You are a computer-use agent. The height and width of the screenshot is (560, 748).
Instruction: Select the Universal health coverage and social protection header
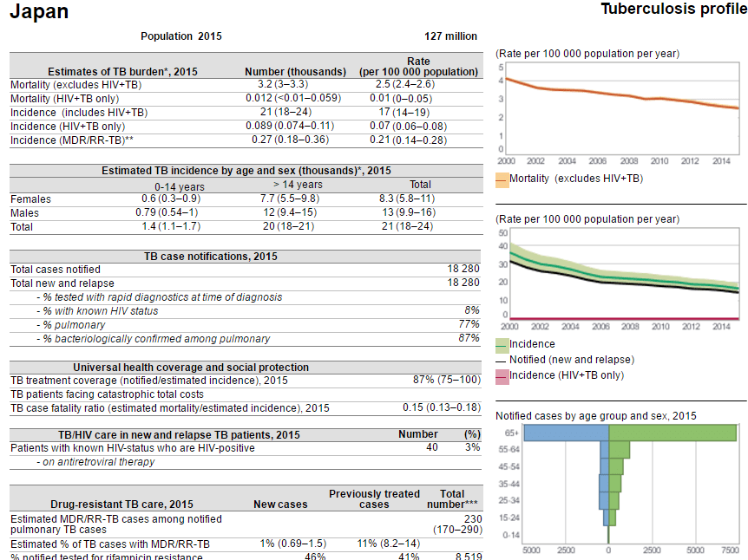point(191,368)
